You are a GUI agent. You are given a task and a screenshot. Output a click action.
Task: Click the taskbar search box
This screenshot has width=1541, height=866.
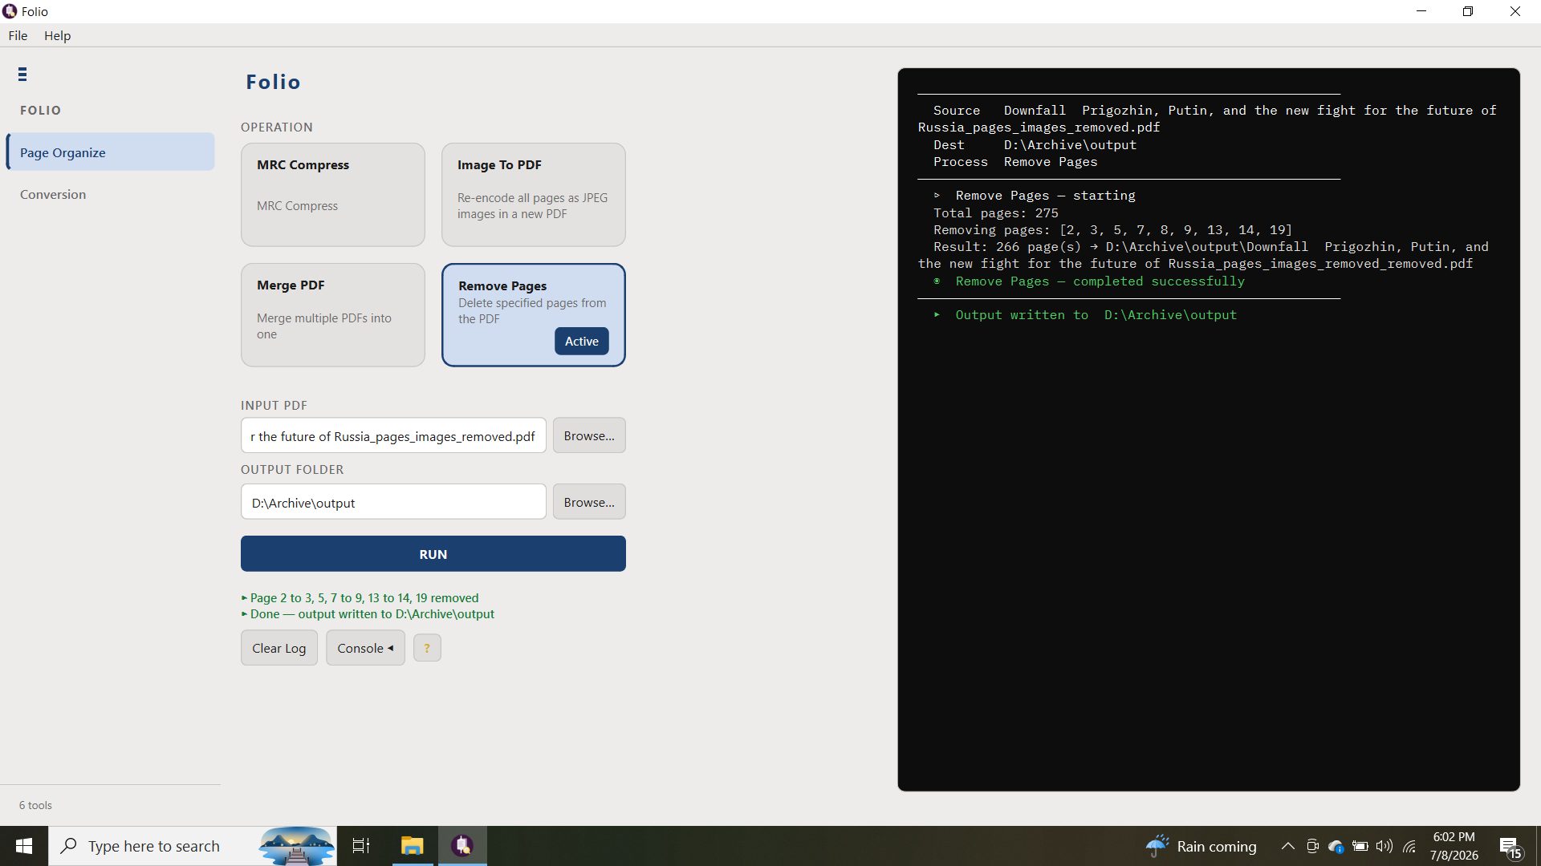[193, 846]
